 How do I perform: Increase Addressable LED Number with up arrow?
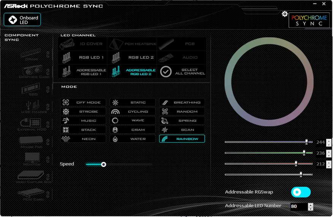point(311,205)
